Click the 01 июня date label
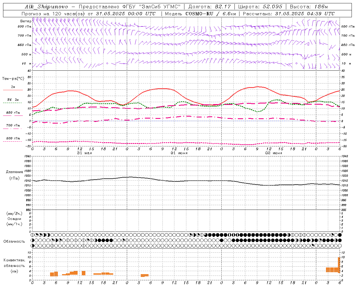Screen dimensions: 356x285 tap(179, 153)
